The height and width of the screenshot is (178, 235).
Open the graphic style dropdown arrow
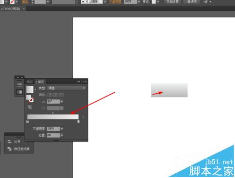(x=158, y=2)
